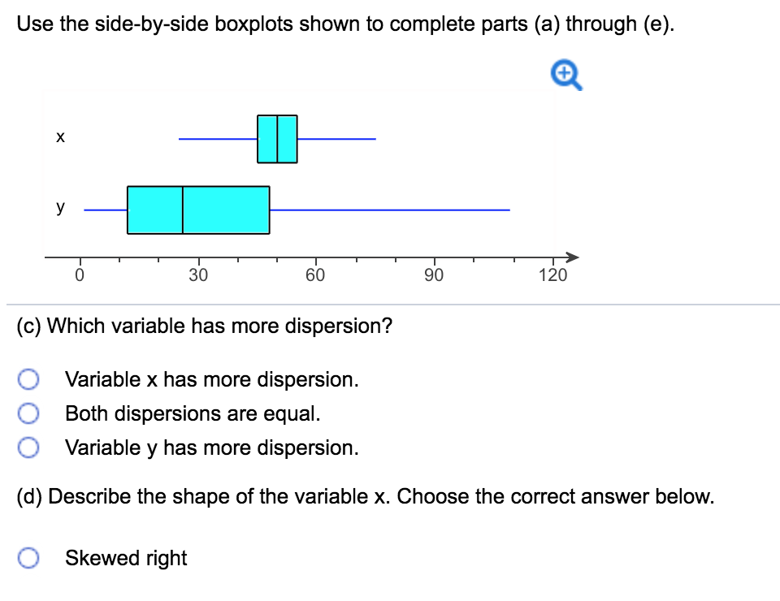
Task: Click the axis label 90
Action: coord(434,275)
